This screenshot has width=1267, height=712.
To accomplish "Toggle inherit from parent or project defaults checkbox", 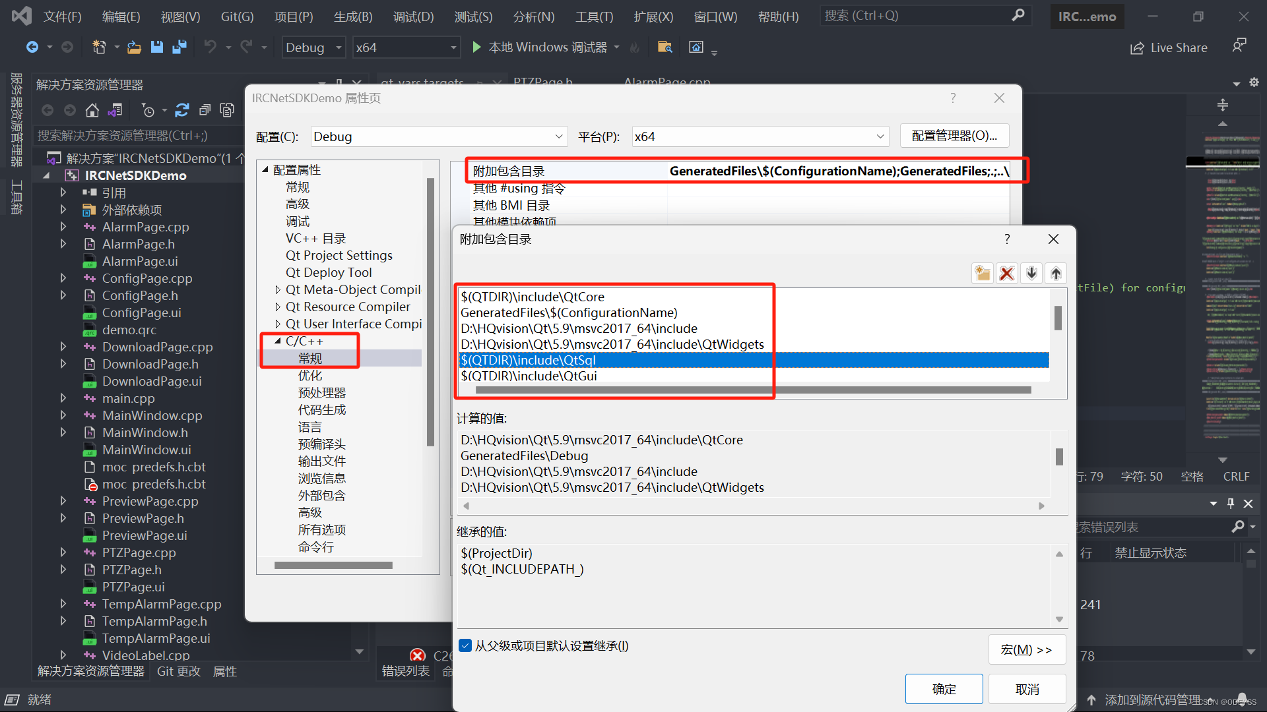I will [x=465, y=646].
